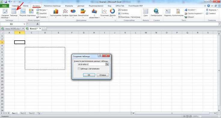Click the help button in the Создание таблицы dialog

pos(100,56)
